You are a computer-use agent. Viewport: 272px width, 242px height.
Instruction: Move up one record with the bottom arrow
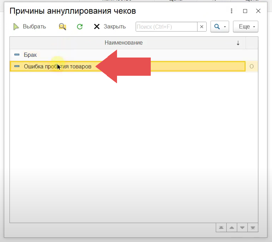click(232, 228)
